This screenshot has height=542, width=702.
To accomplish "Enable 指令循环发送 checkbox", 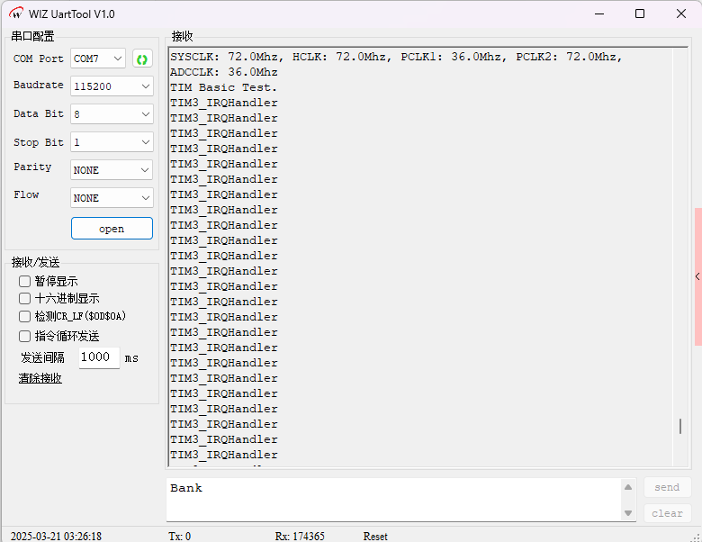I will point(25,336).
